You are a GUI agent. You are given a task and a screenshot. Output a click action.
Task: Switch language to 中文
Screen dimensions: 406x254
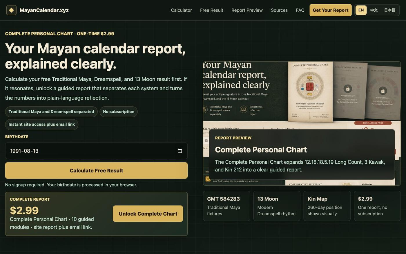coord(374,10)
